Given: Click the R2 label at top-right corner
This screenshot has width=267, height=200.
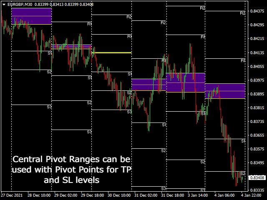Looking at the screenshot, I should pyautogui.click(x=242, y=13).
